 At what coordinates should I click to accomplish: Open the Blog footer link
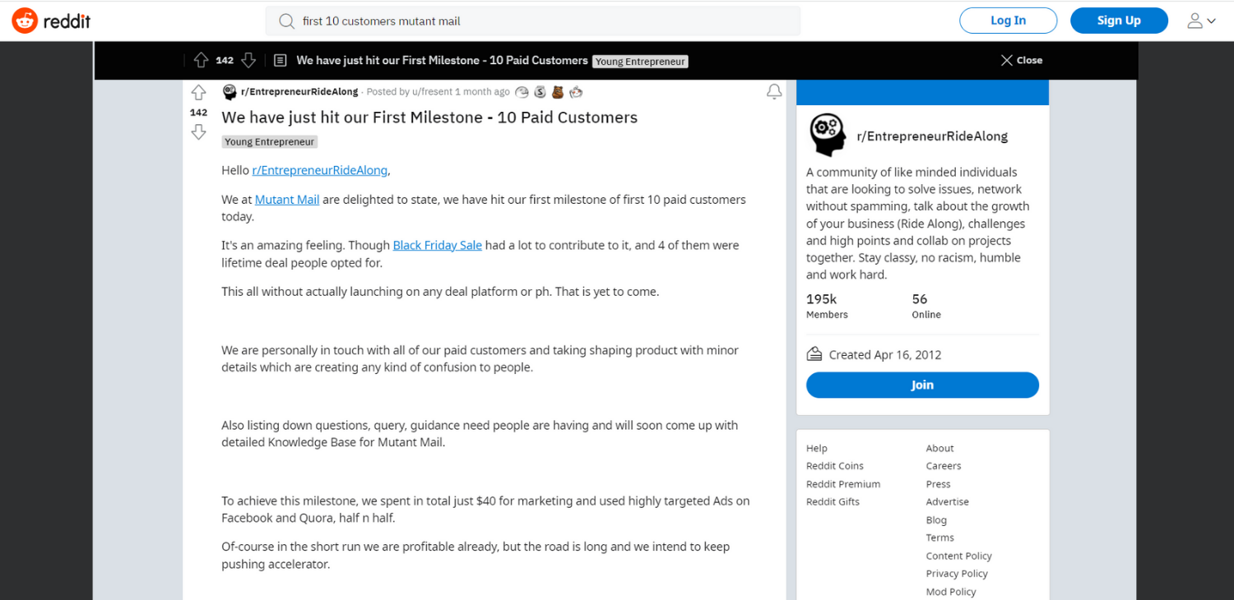point(936,520)
